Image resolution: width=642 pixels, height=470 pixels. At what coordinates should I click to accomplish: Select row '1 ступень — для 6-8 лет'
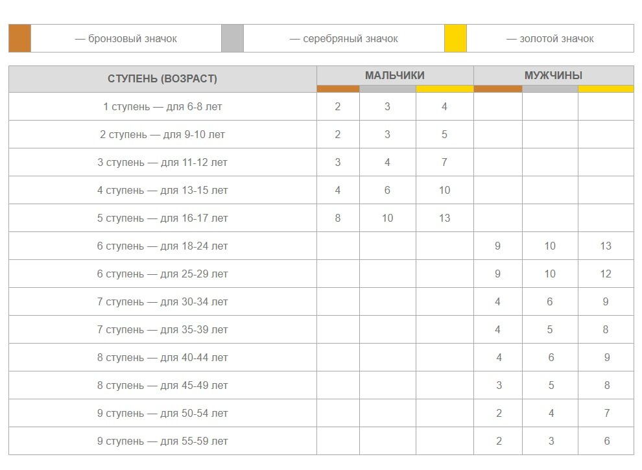(322, 107)
